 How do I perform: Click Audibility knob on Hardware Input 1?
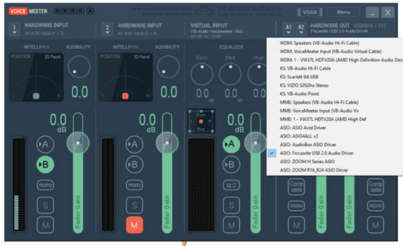(x=79, y=67)
